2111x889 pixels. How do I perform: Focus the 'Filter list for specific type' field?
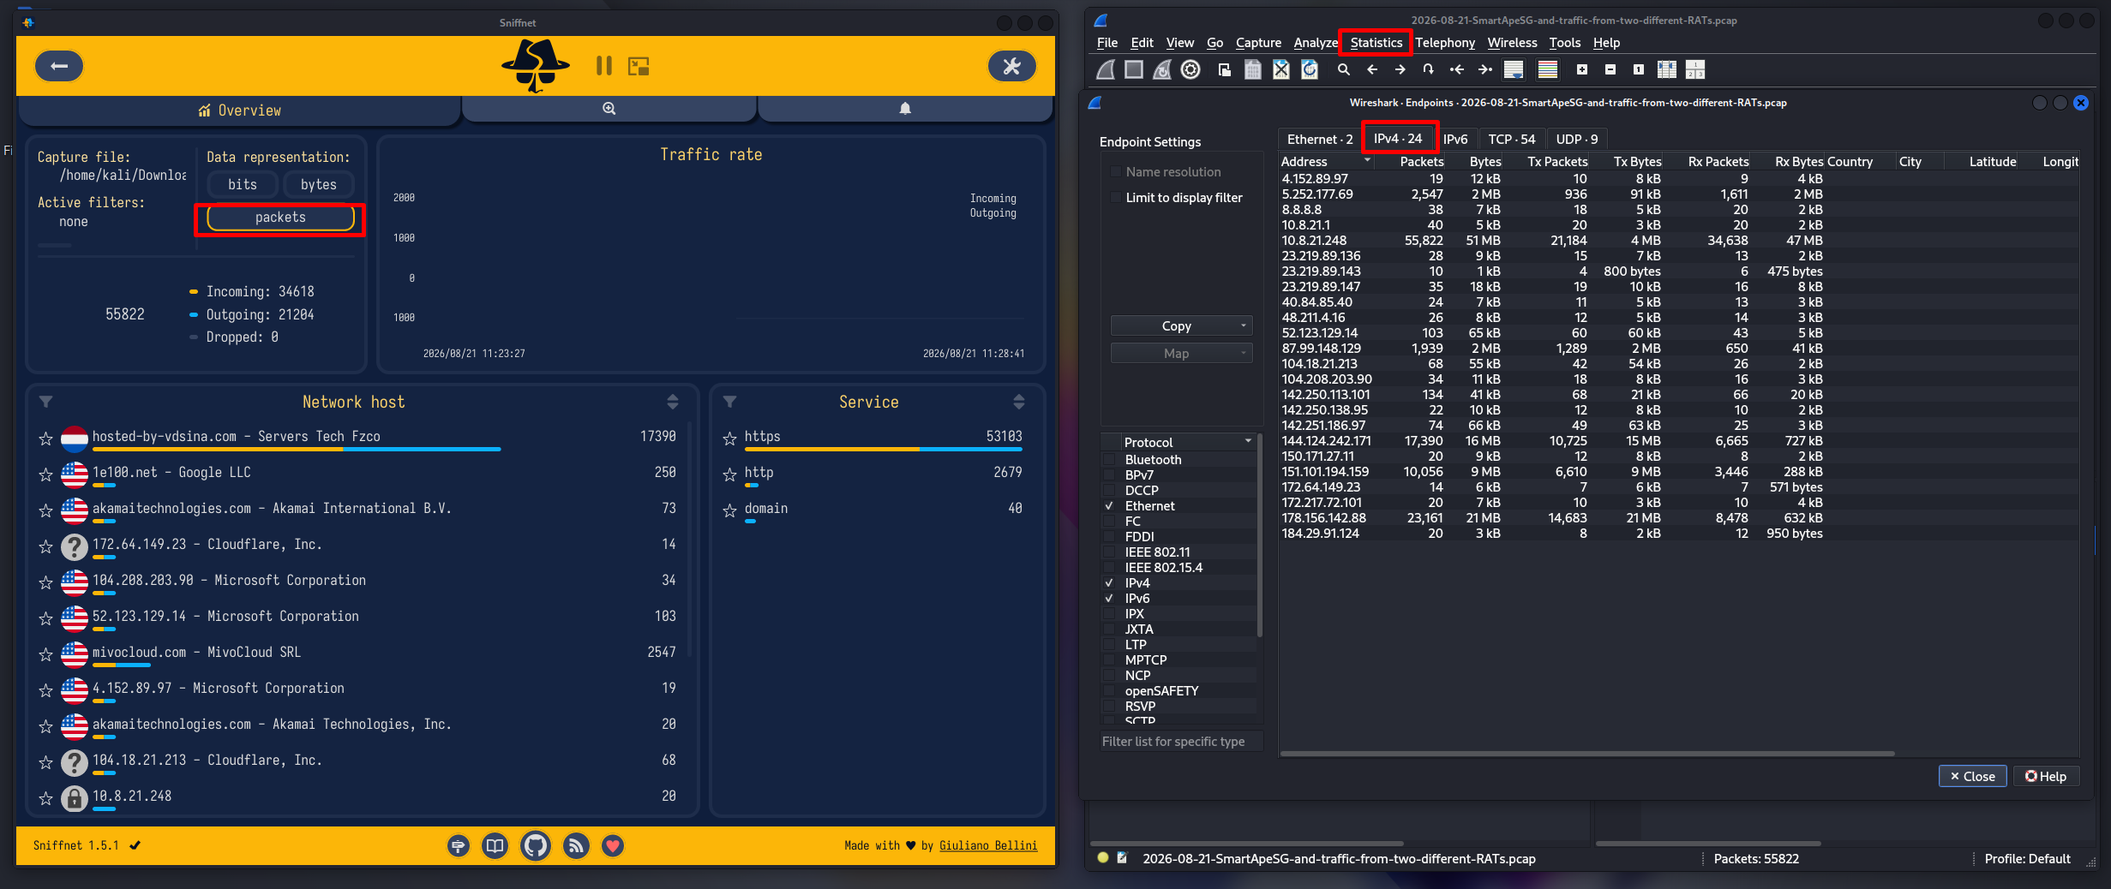(1182, 742)
